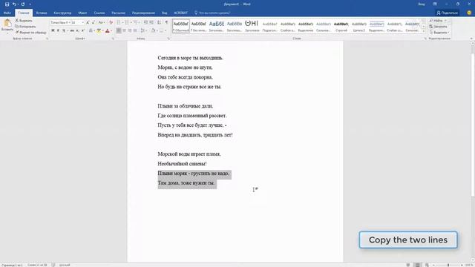Screen dimensions: 475x267
Task: Click the Save icon in quick access toolbar
Action: tap(7, 4)
